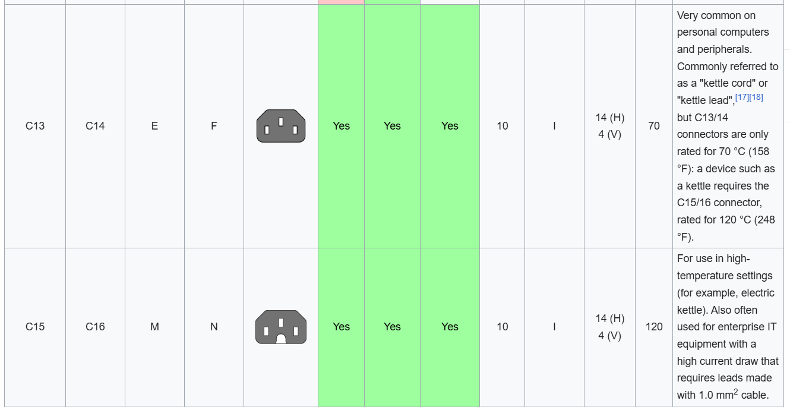This screenshot has height=407, width=790.
Task: Click the 120 temperature rating cell
Action: (654, 327)
